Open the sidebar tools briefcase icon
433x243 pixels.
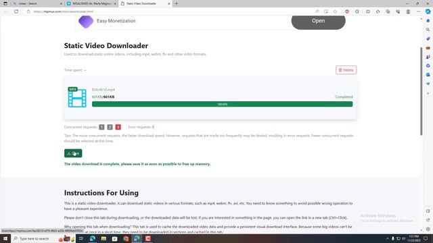(428, 48)
